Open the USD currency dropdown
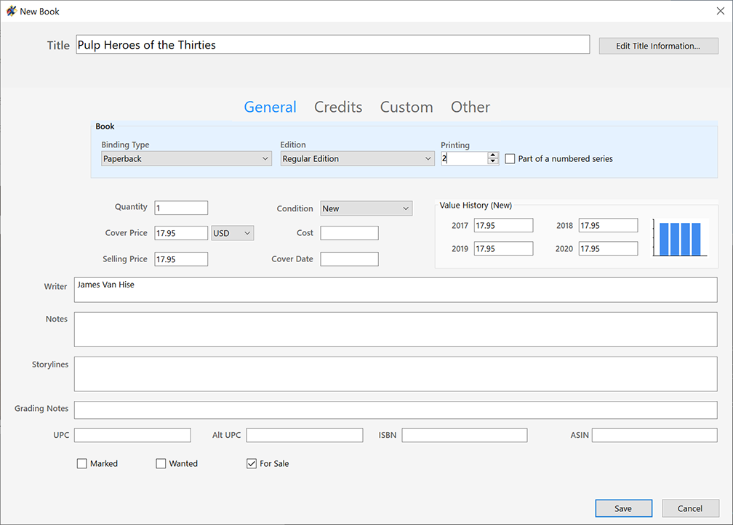Screen dimensions: 733x525 pyautogui.click(x=233, y=233)
